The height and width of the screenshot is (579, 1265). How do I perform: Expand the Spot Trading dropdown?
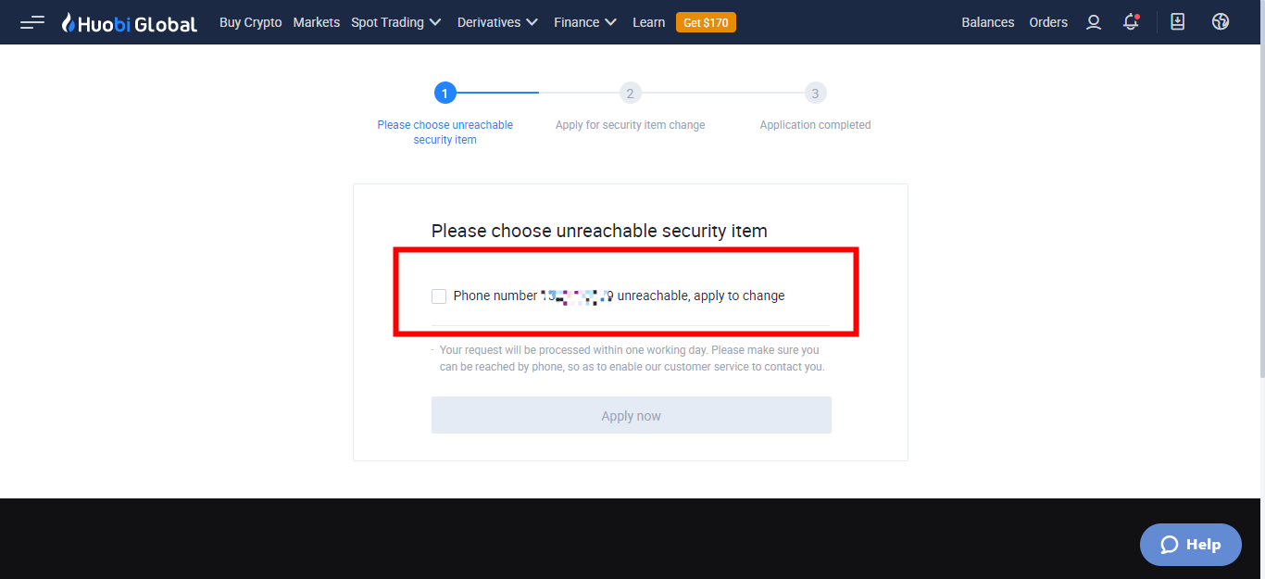396,22
